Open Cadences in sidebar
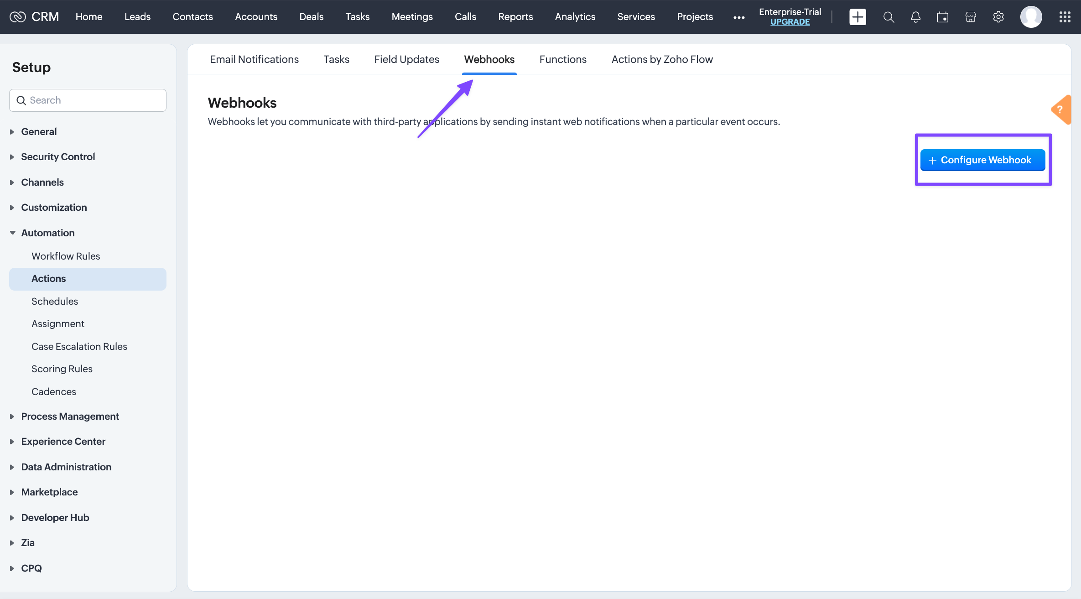The image size is (1081, 599). tap(54, 392)
